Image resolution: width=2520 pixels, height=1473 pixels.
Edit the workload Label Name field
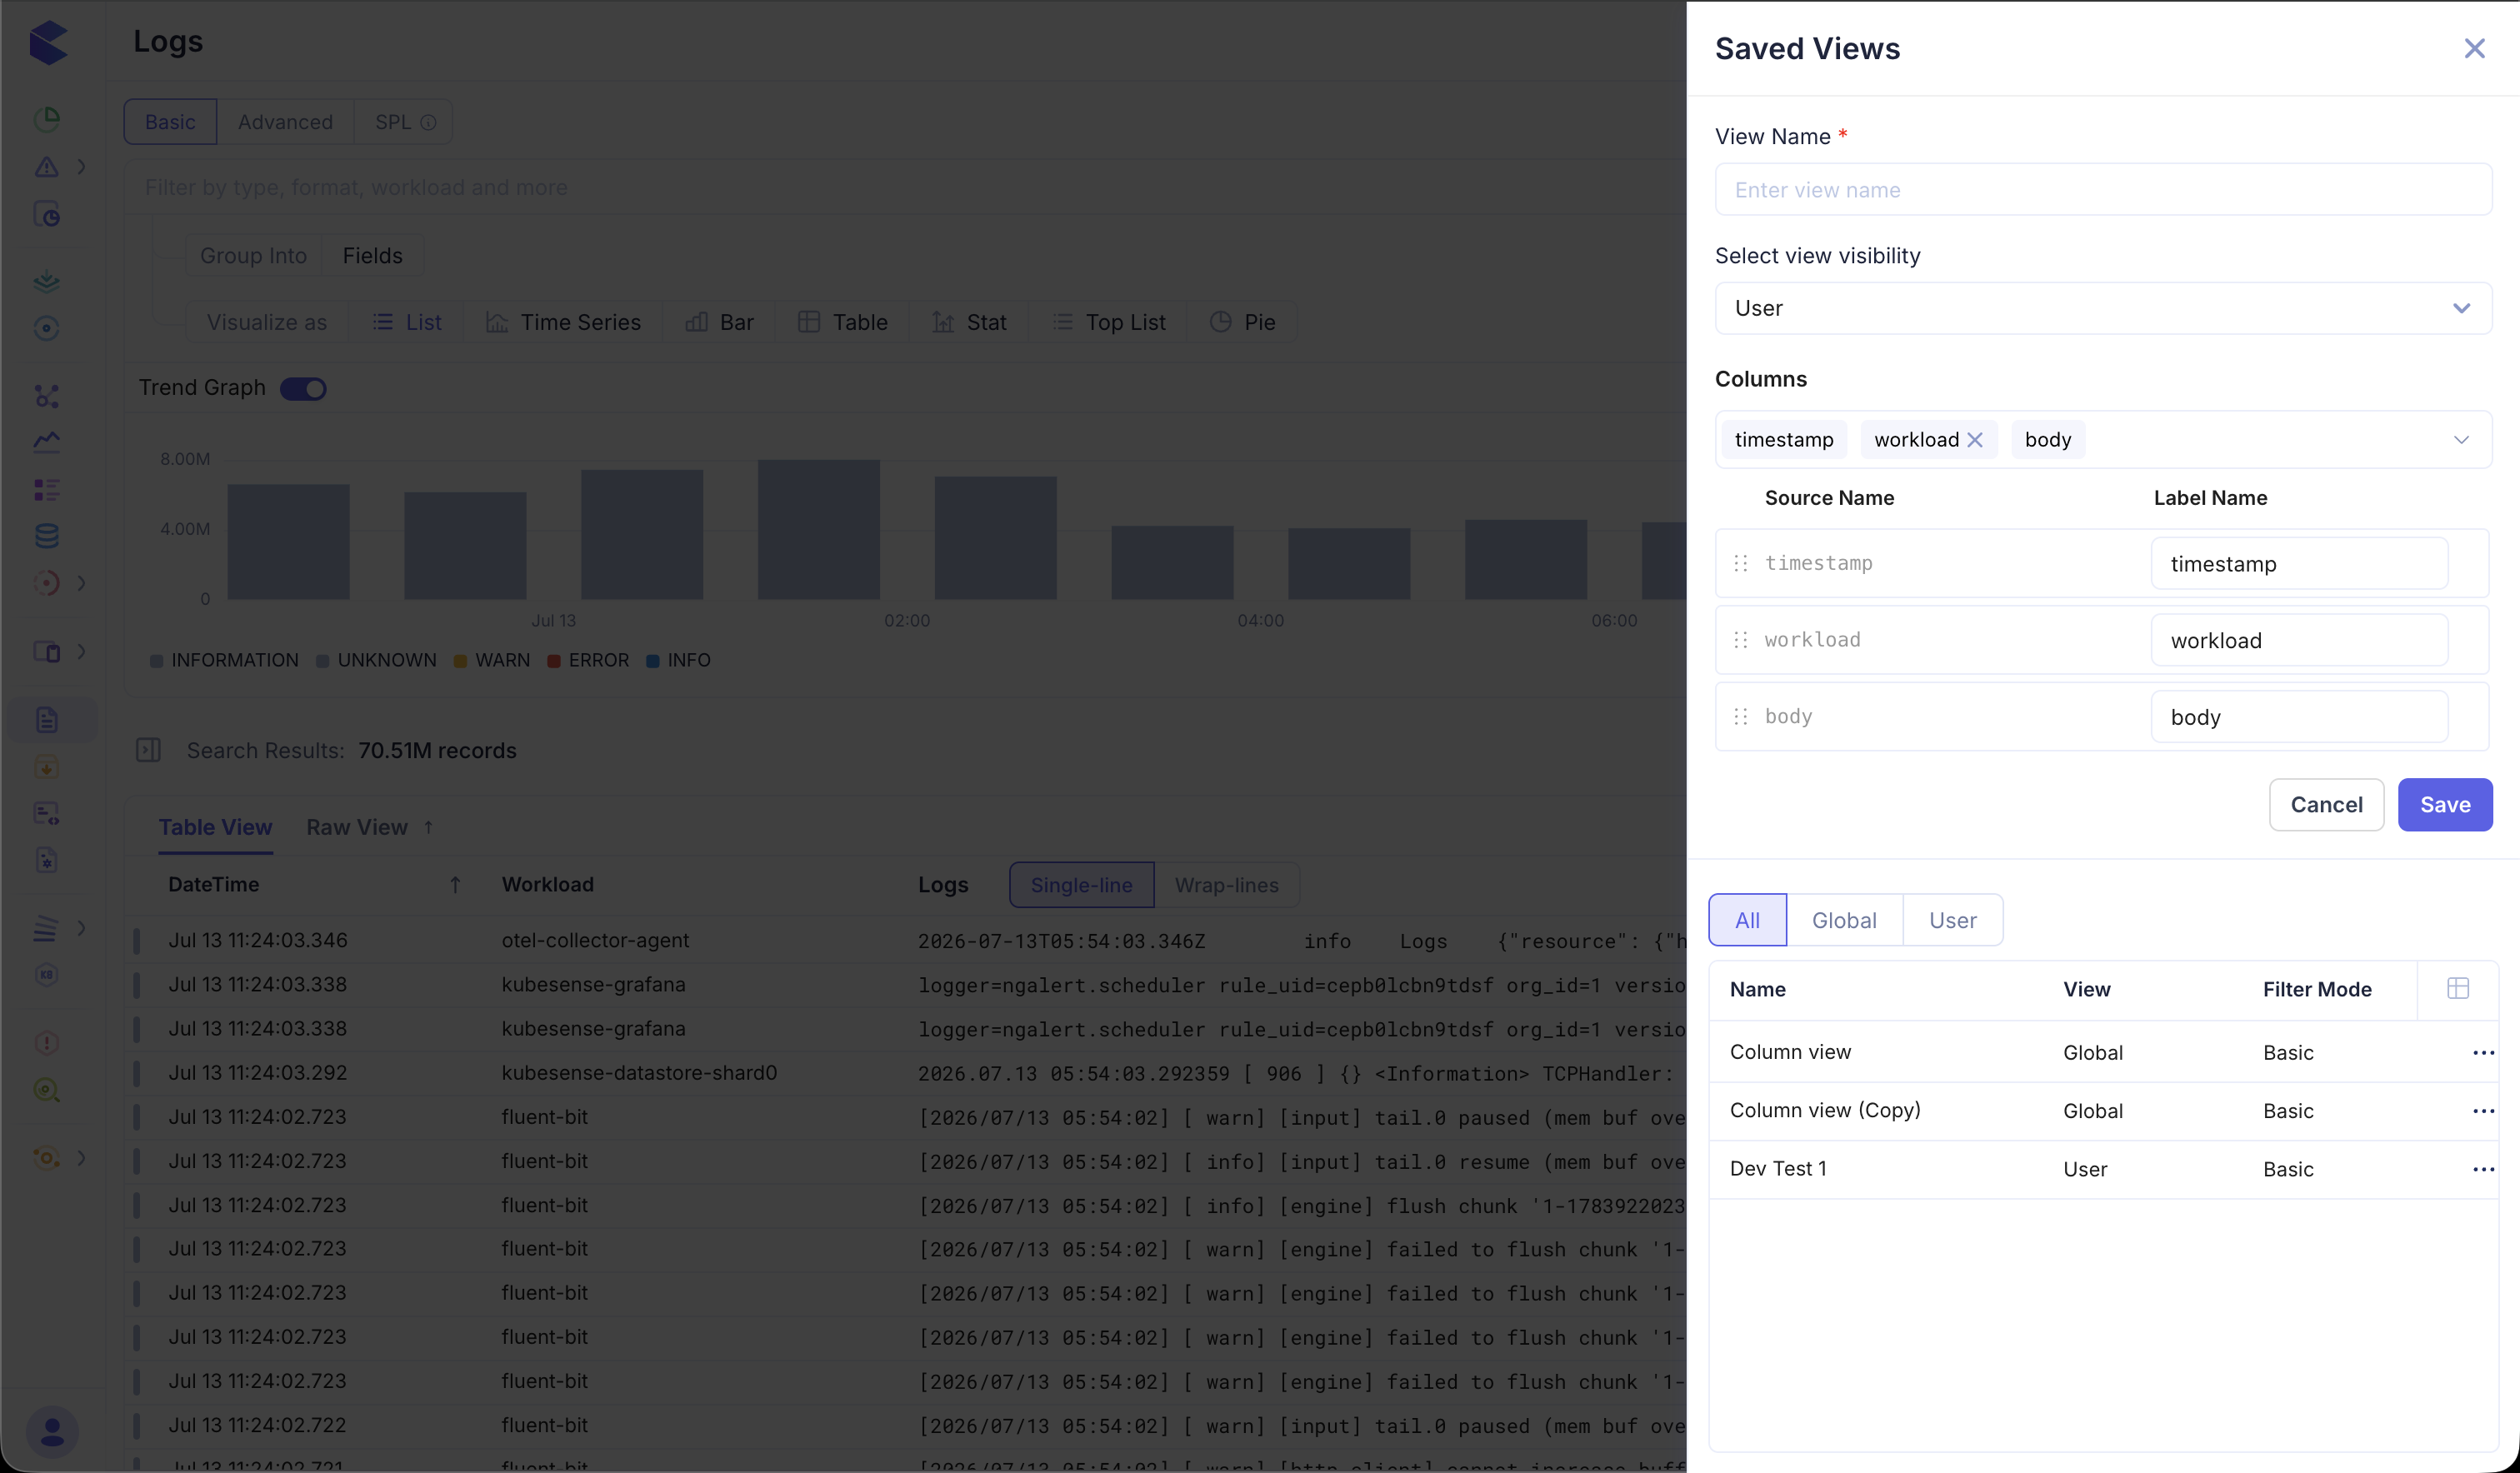(2299, 640)
